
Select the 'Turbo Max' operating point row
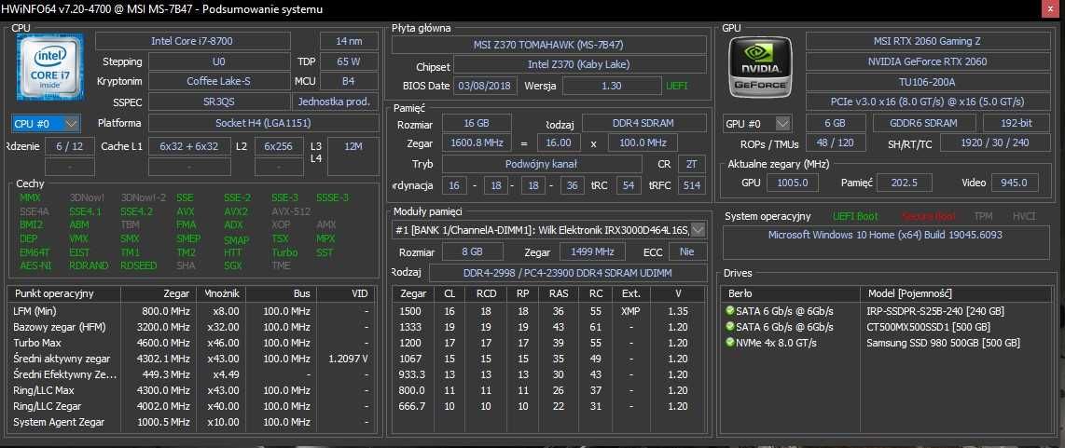click(x=191, y=343)
